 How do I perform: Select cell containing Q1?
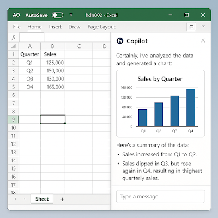pos(29,63)
